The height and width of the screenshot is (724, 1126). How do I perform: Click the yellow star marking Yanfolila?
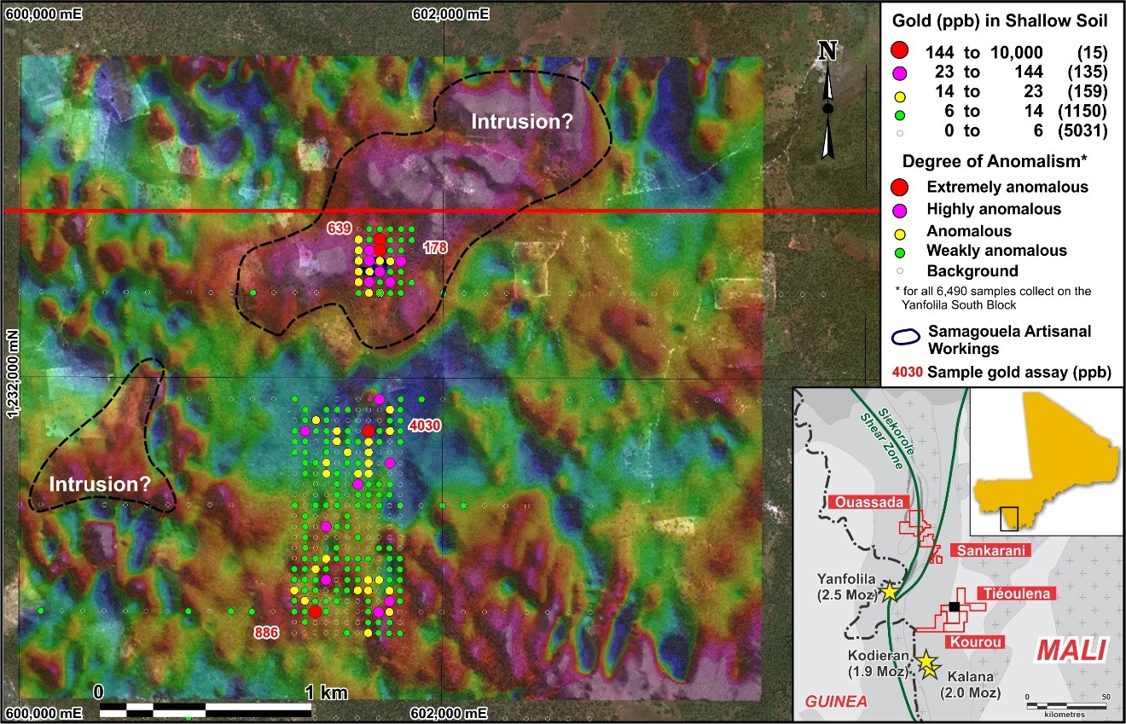coord(889,590)
